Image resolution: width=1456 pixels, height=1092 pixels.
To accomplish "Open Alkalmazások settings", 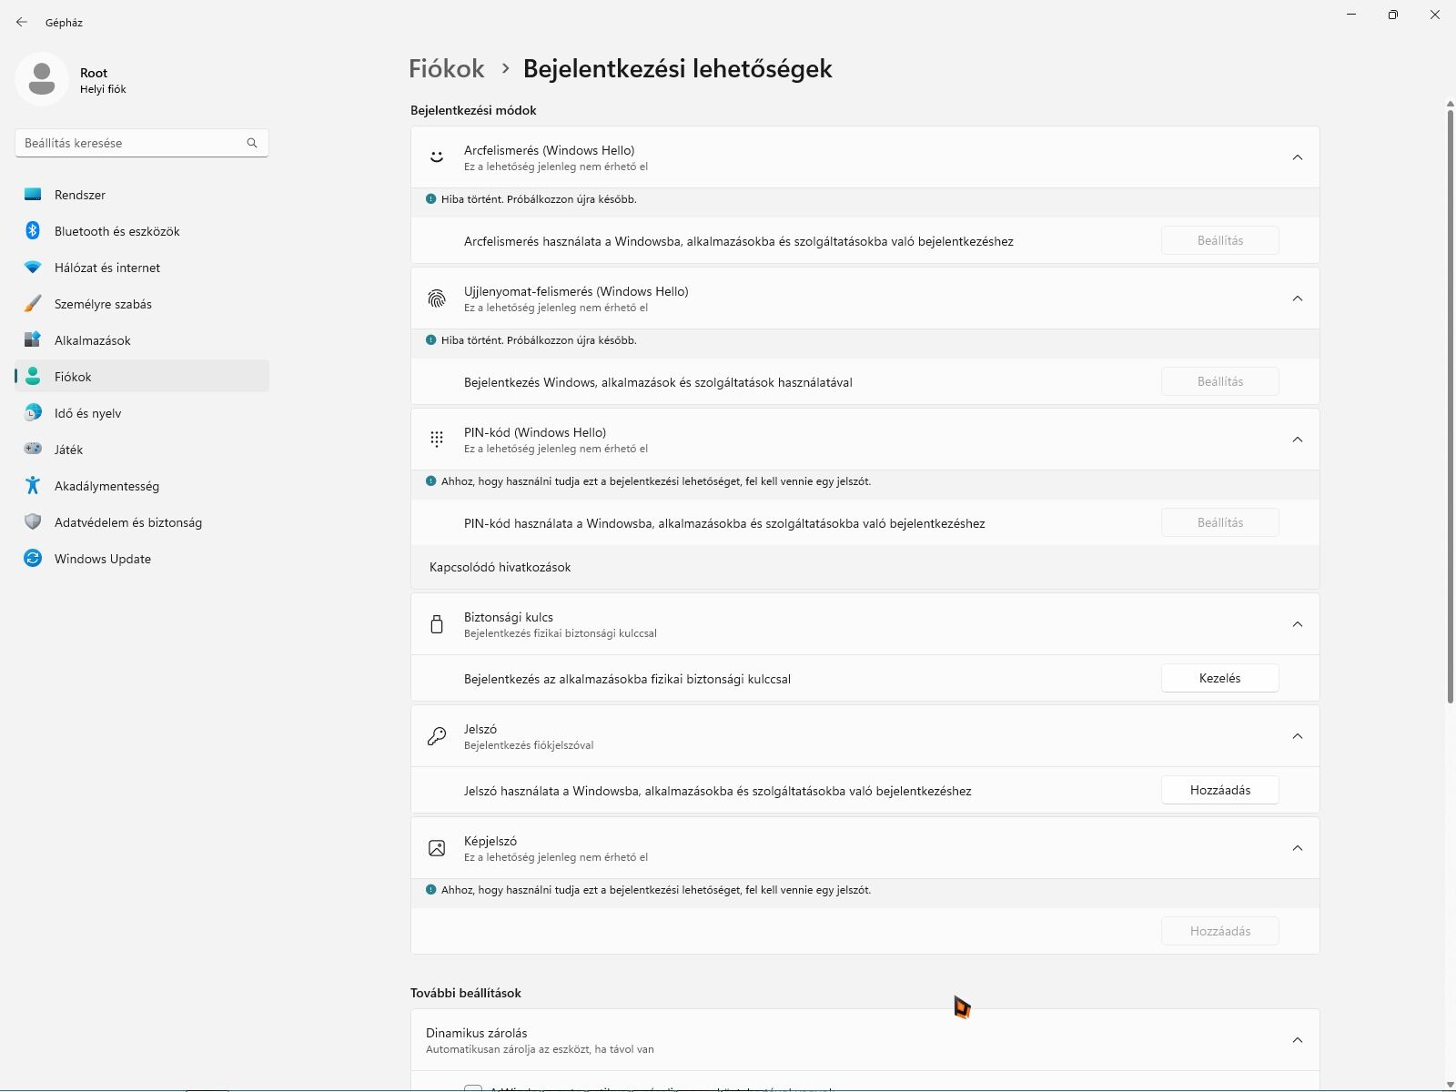I will coord(142,340).
